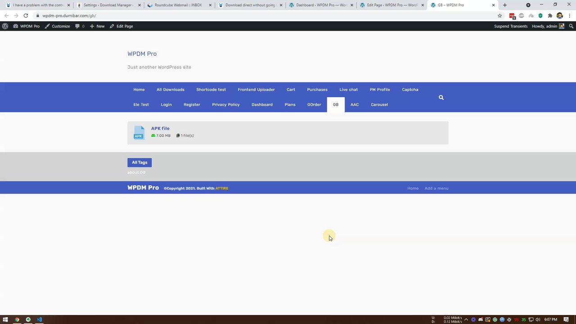Click Home in the navigation menu
The height and width of the screenshot is (324, 576).
click(139, 90)
